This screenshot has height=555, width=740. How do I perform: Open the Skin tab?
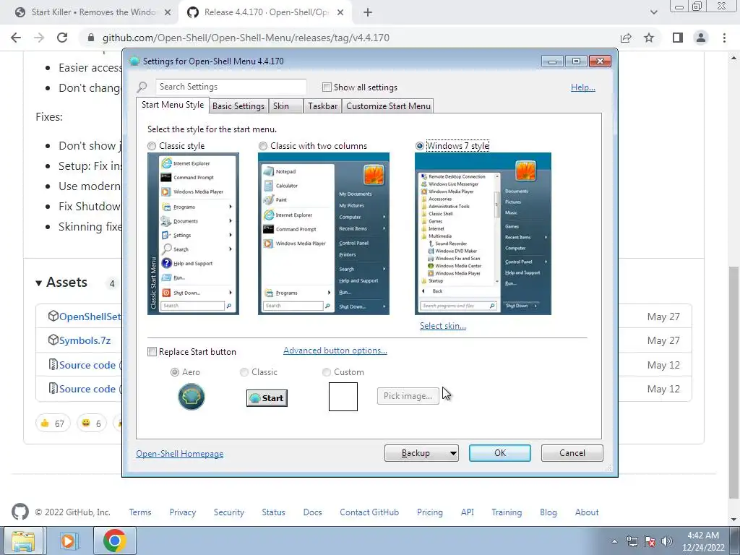285,106
